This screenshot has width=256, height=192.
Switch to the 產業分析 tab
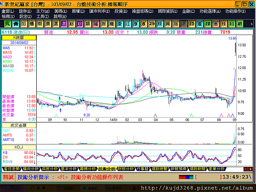tap(216, 169)
